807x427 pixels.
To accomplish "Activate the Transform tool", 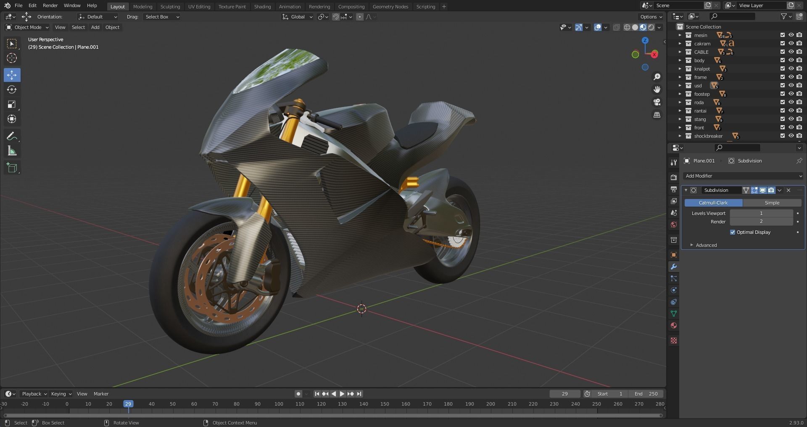I will coord(12,119).
